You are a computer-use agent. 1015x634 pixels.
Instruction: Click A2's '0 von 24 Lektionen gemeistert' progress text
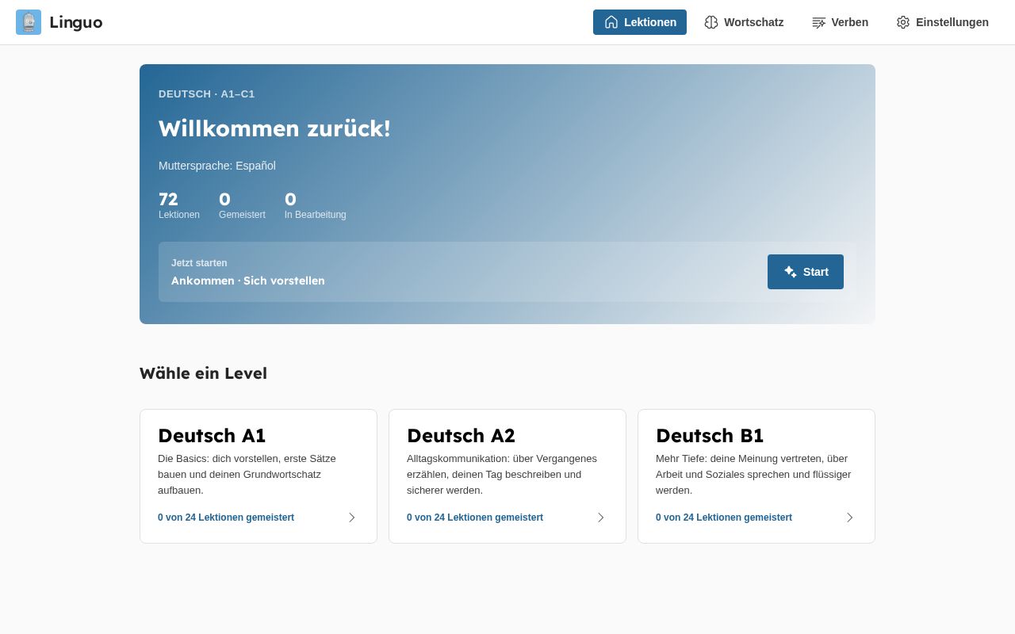pyautogui.click(x=475, y=518)
